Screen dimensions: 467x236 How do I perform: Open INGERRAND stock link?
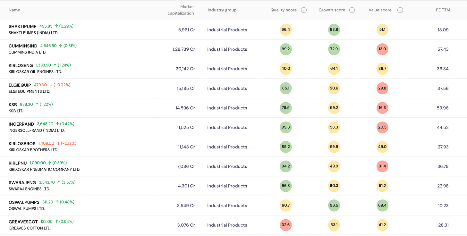click(x=21, y=124)
